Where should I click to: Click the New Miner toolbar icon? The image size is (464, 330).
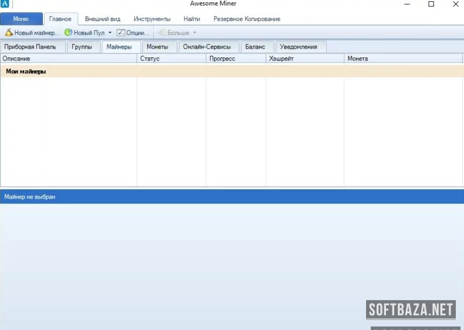click(9, 33)
